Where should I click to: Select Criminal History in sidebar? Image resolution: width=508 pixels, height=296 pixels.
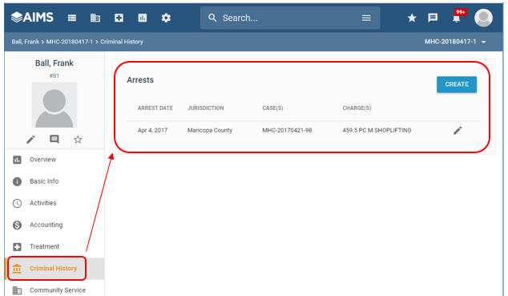click(54, 269)
